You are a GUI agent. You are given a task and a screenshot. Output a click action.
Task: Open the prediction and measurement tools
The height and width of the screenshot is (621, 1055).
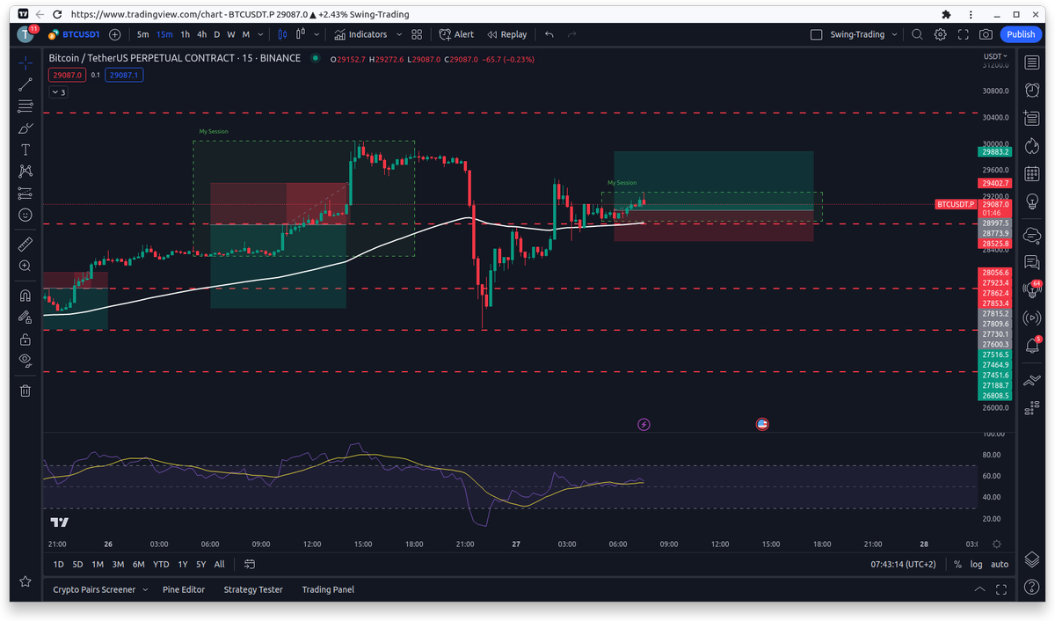pyautogui.click(x=25, y=194)
